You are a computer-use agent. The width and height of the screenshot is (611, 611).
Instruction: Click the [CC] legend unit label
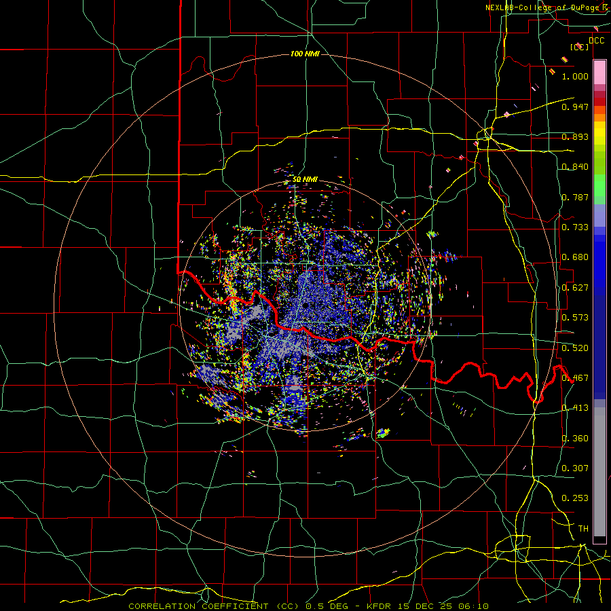pyautogui.click(x=580, y=47)
